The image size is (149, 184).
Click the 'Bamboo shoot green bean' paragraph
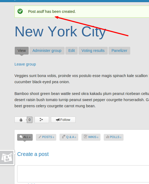pos(82,100)
